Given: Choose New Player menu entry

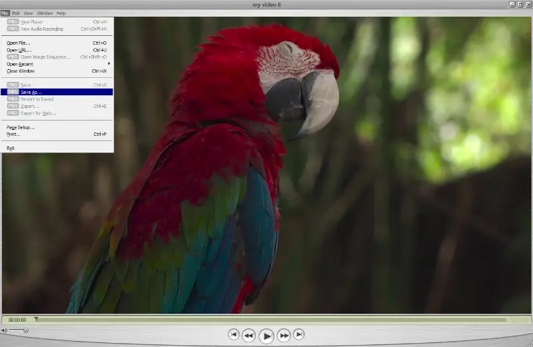Looking at the screenshot, I should tap(57, 22).
